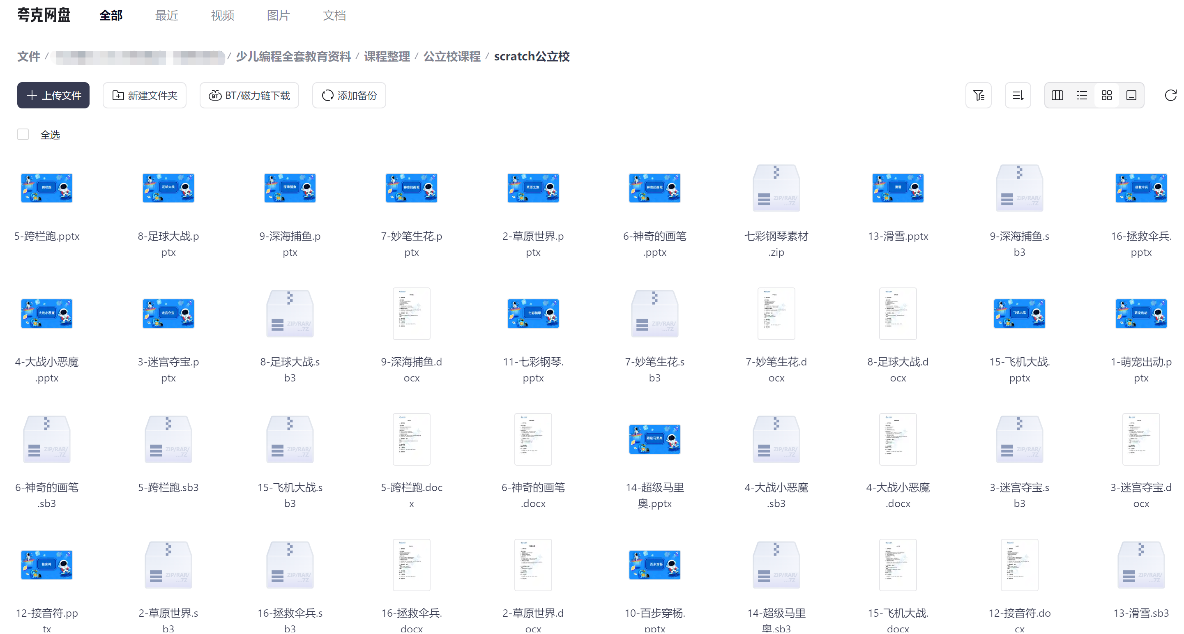
Task: Select the grid view icon
Action: tap(1106, 96)
